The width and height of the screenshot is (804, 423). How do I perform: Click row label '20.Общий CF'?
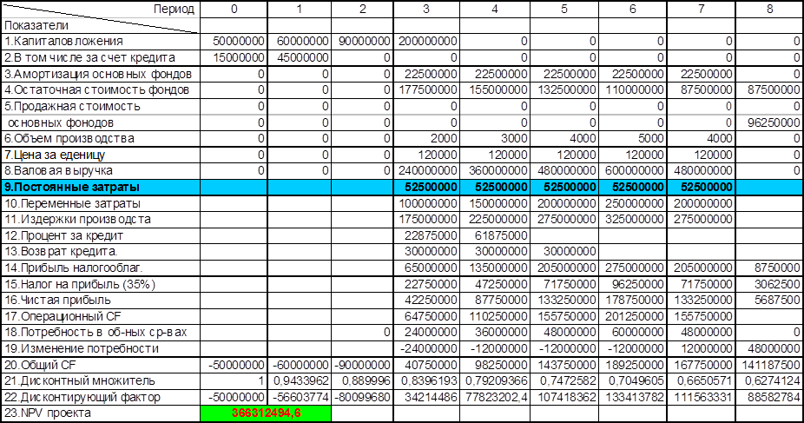click(40, 365)
